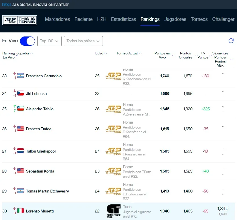The height and width of the screenshot is (220, 237).
Task: Toggle the En Vivo live switch
Action: click(27, 41)
